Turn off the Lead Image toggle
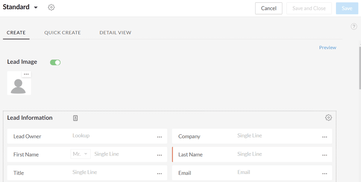This screenshot has height=182, width=361. (55, 62)
